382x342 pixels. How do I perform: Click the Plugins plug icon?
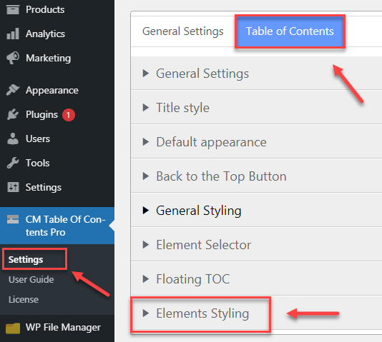13,114
